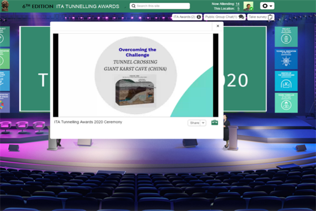Click the survey clipboard icon

[x=270, y=17]
